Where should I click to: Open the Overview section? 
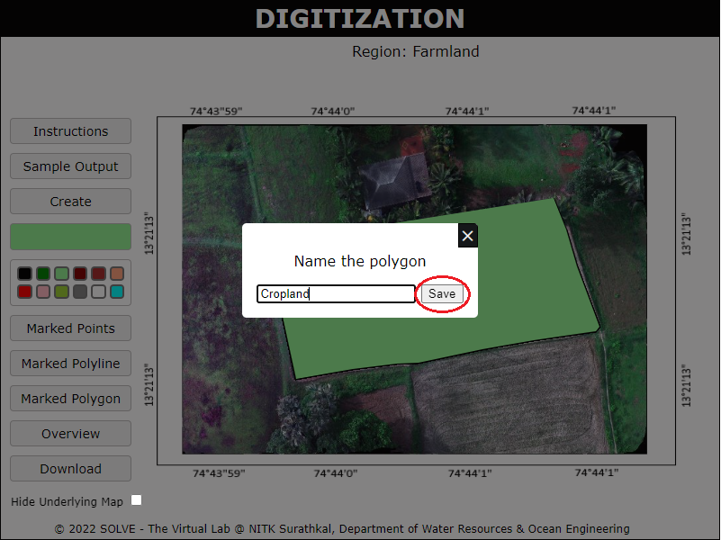pyautogui.click(x=70, y=434)
